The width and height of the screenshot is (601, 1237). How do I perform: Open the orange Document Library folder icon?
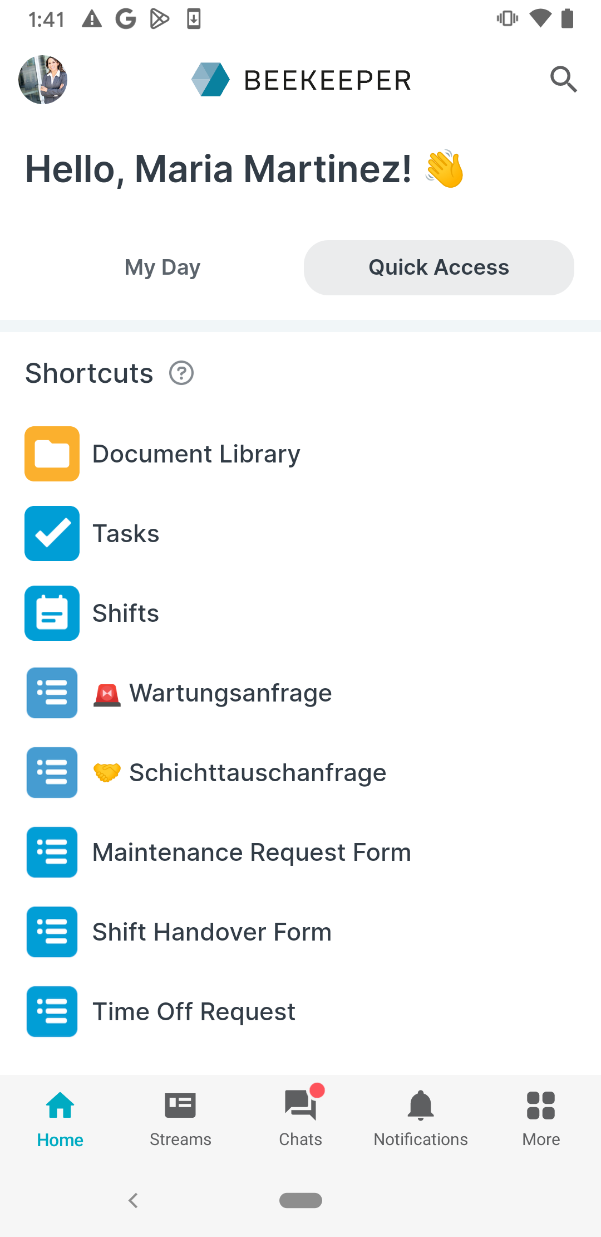[52, 454]
